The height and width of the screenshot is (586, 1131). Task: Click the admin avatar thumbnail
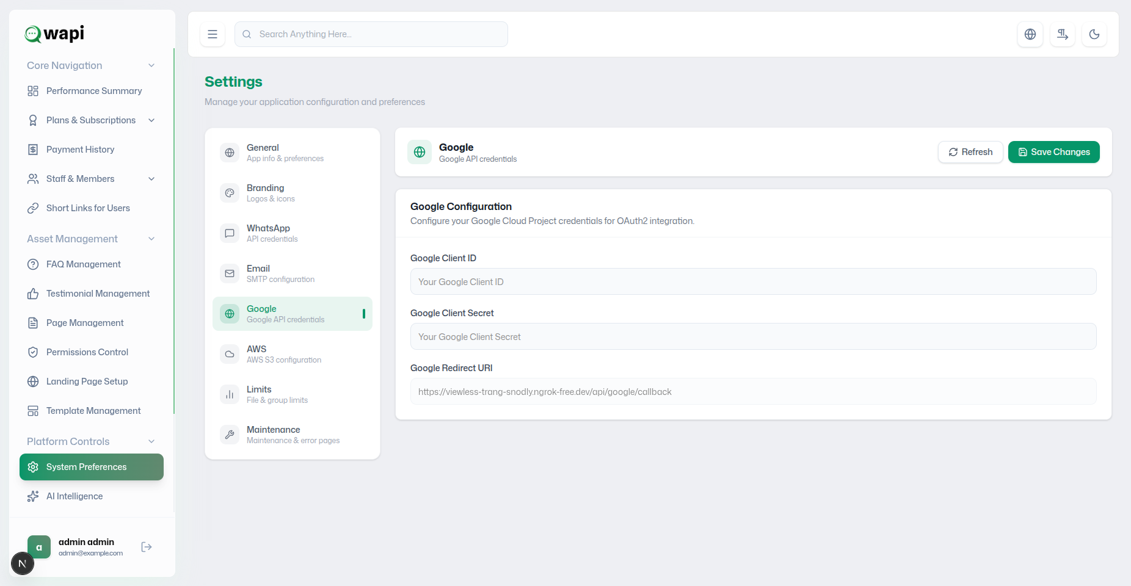[x=39, y=547]
